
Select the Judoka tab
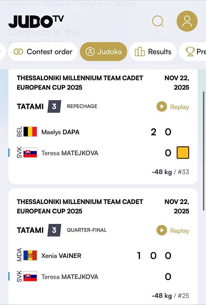[x=103, y=52]
